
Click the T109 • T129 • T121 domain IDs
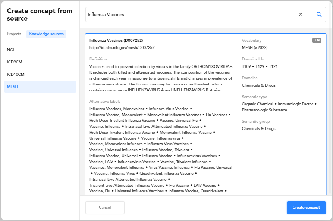click(260, 66)
